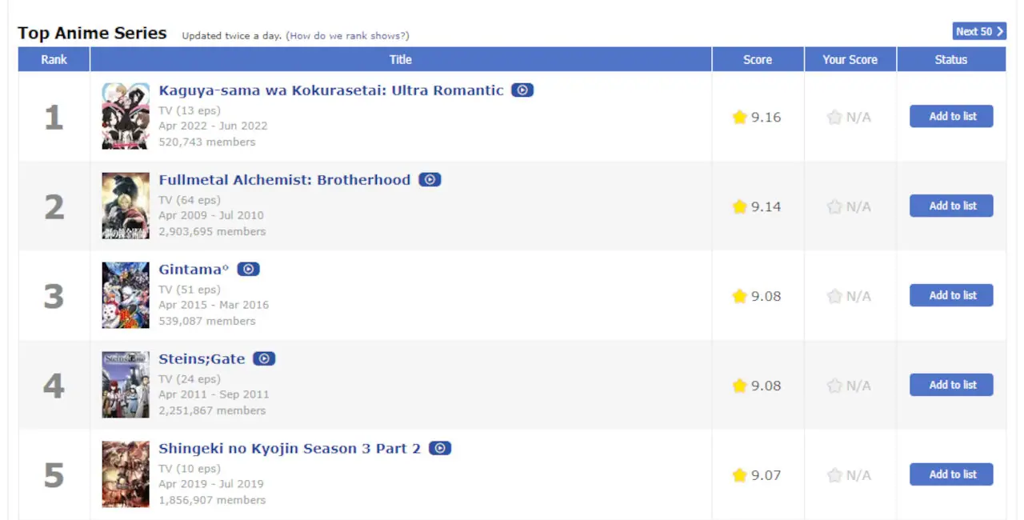Add Kaguya-sama Ultra Romantic to list
The width and height of the screenshot is (1024, 520).
pyautogui.click(x=951, y=117)
